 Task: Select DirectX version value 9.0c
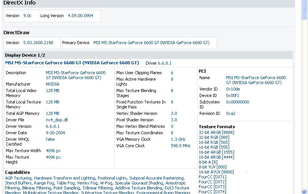coord(27,16)
